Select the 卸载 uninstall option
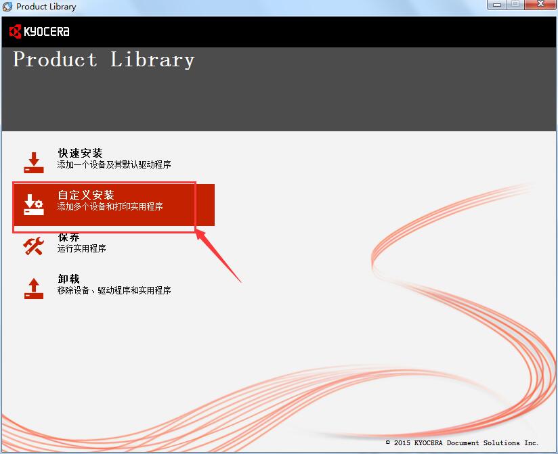Image resolution: width=558 pixels, height=454 pixels. coord(68,279)
